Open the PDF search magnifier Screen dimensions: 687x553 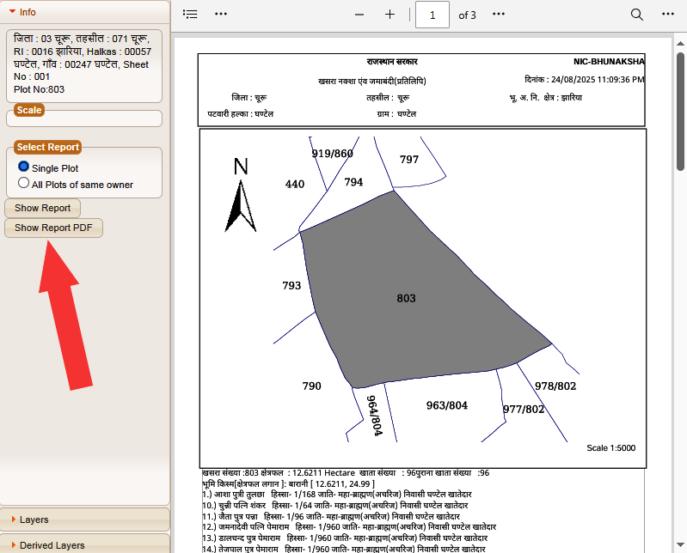(636, 15)
